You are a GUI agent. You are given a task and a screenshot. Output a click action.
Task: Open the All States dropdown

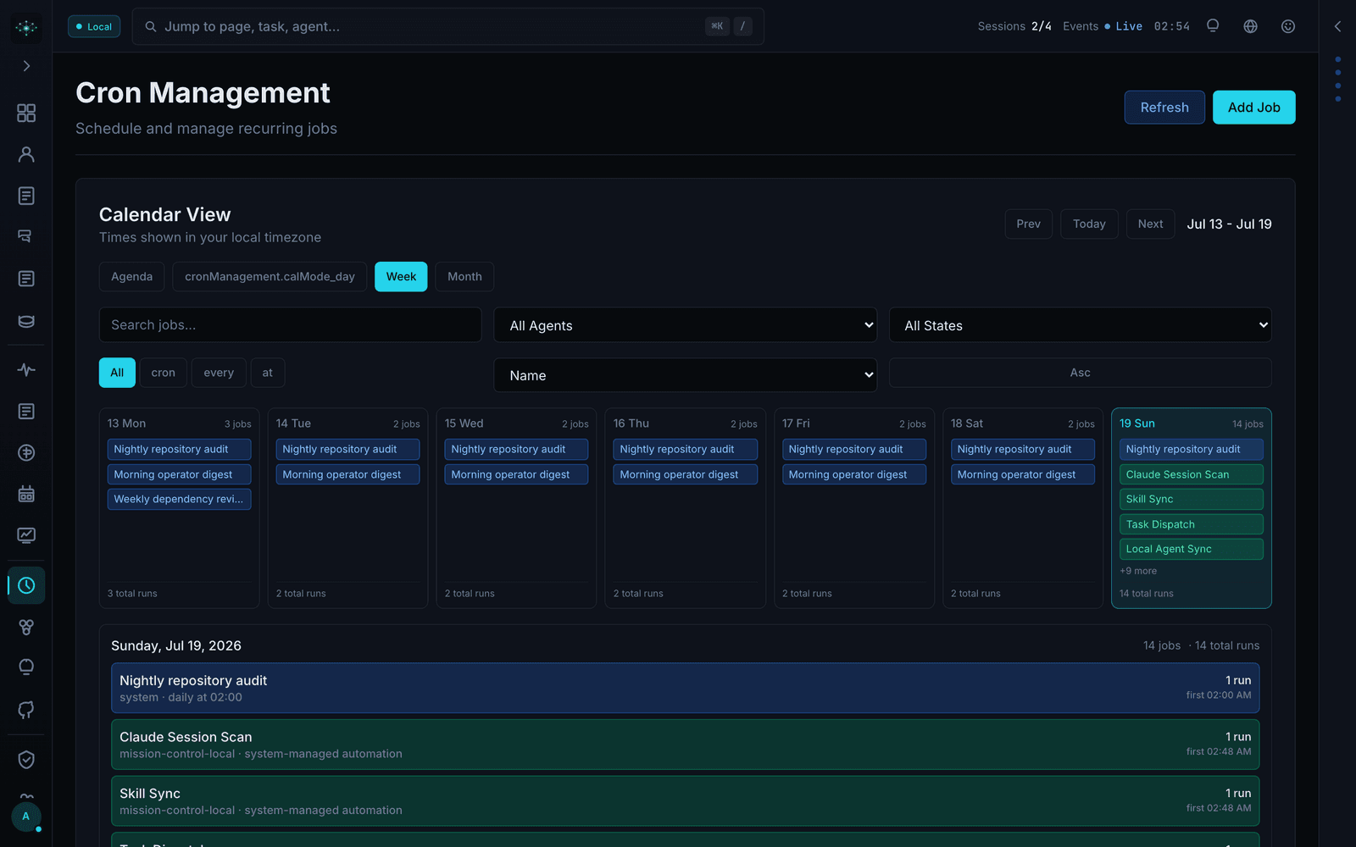tap(1080, 325)
